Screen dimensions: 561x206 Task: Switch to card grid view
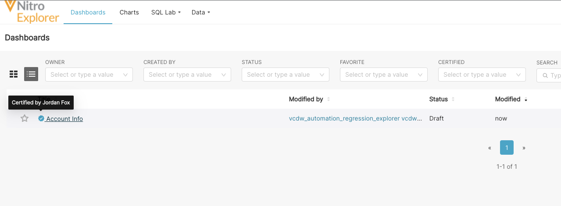pyautogui.click(x=14, y=74)
